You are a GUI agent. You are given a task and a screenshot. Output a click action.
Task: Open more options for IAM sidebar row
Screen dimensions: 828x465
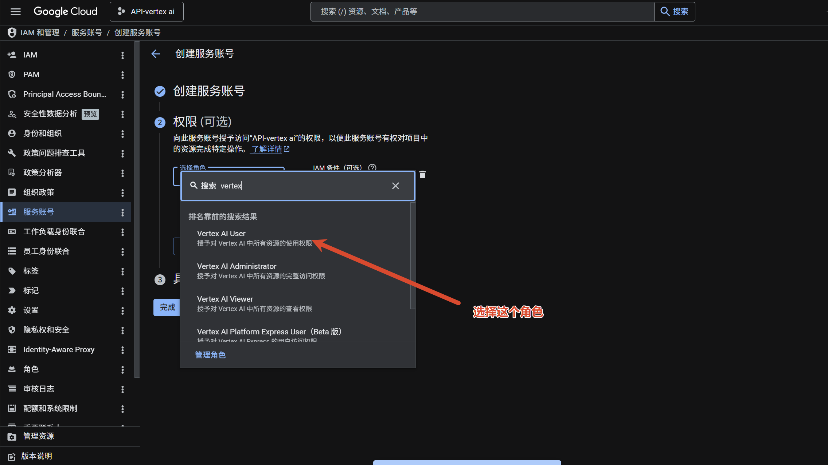tap(122, 55)
